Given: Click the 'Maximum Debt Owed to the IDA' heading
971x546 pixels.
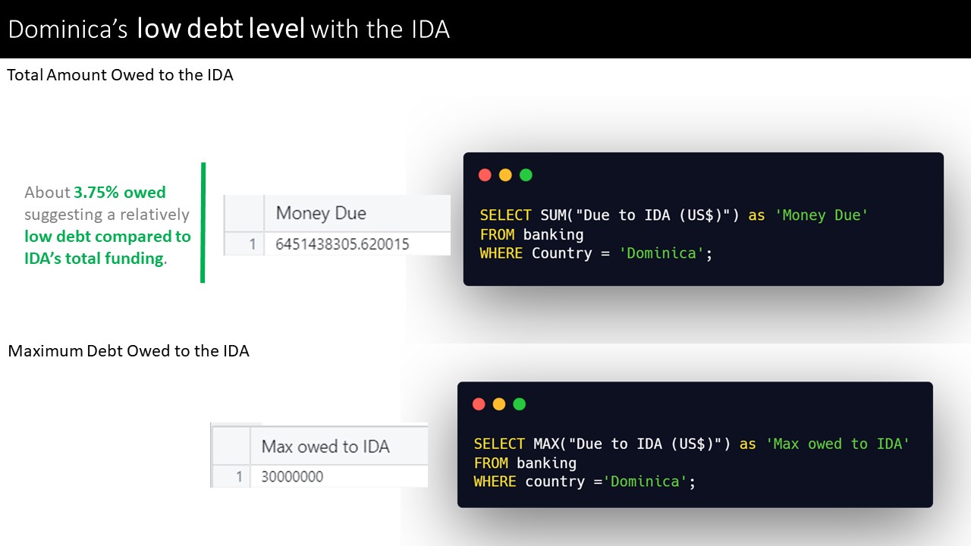Looking at the screenshot, I should [x=128, y=351].
